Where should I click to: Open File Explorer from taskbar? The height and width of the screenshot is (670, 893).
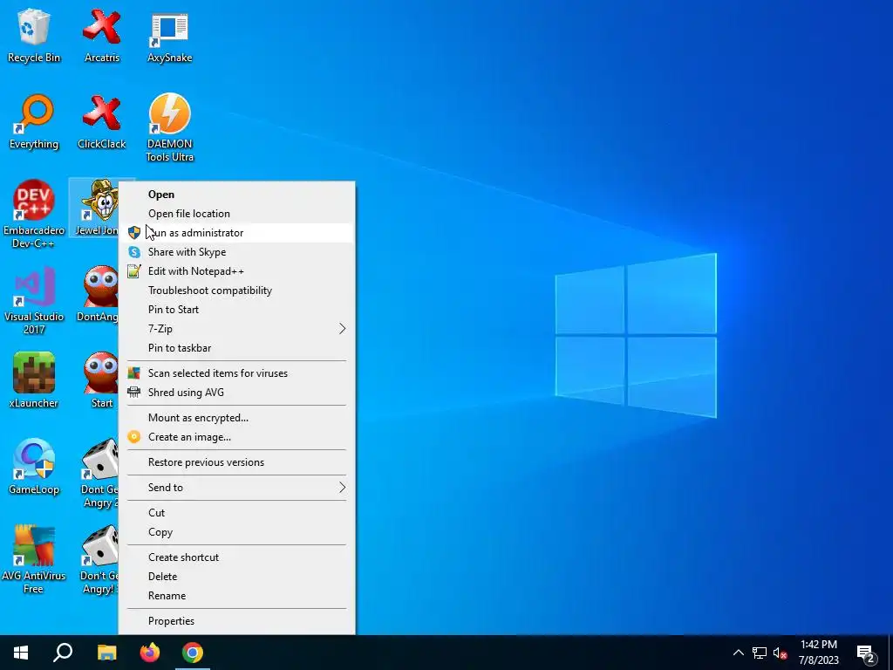tap(106, 653)
